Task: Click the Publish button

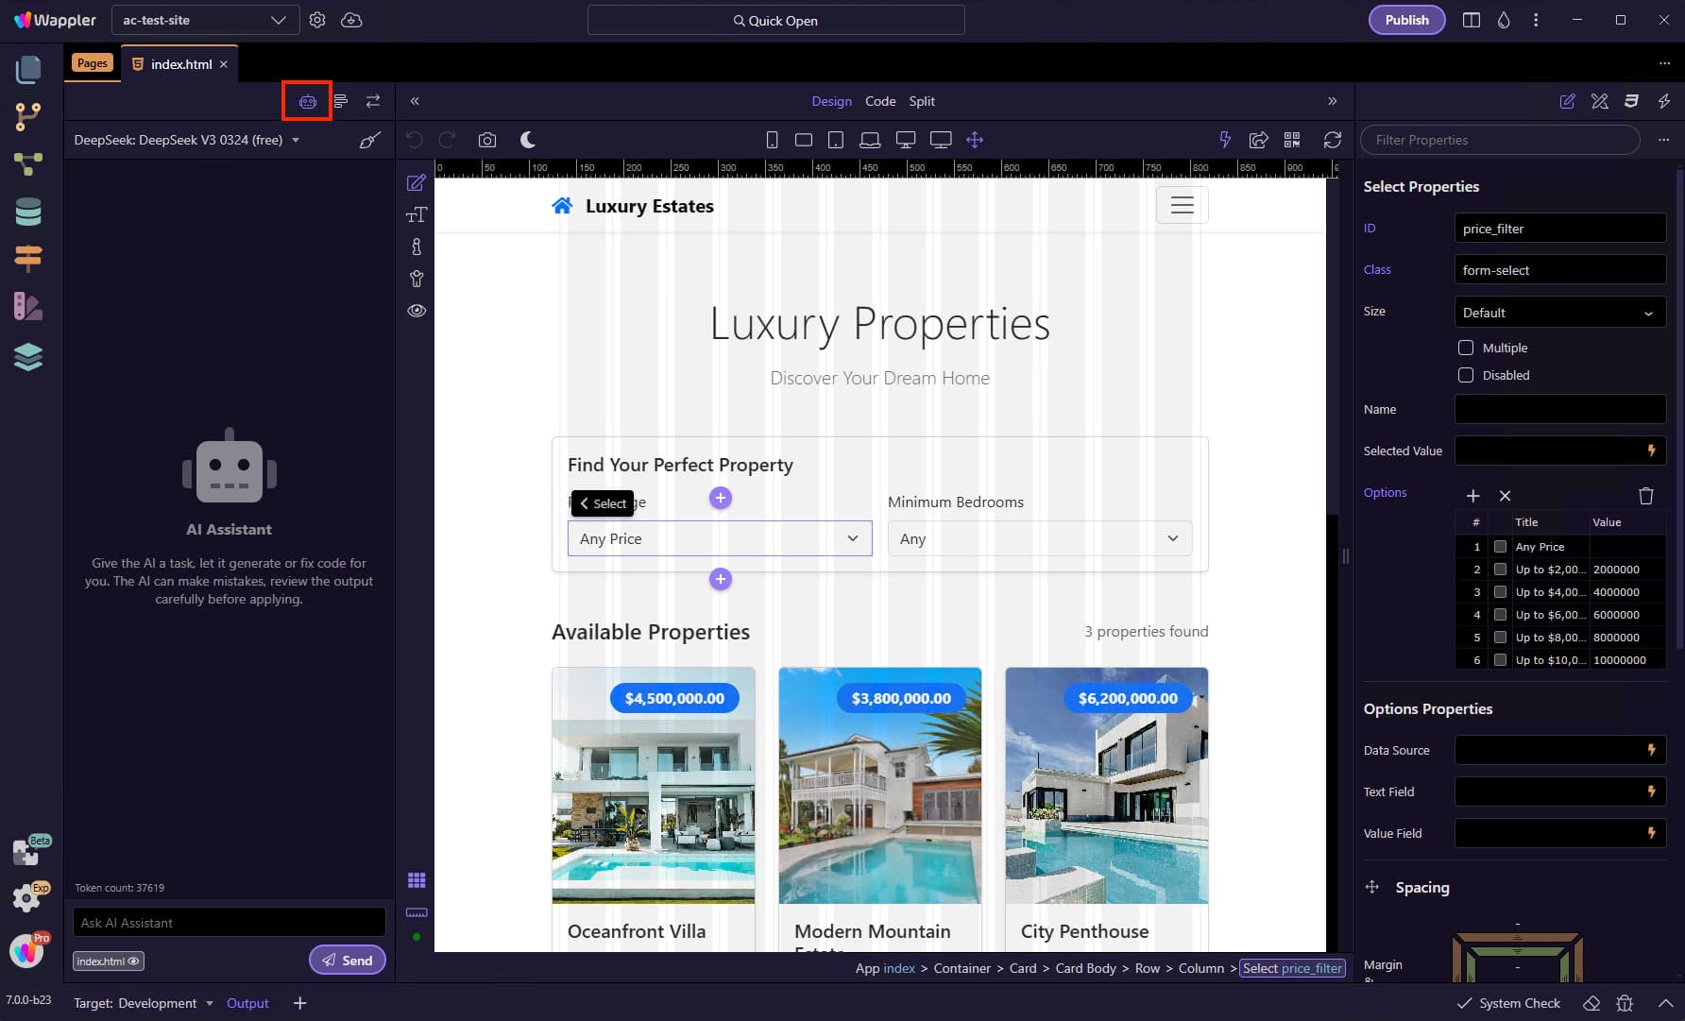Action: (x=1406, y=20)
